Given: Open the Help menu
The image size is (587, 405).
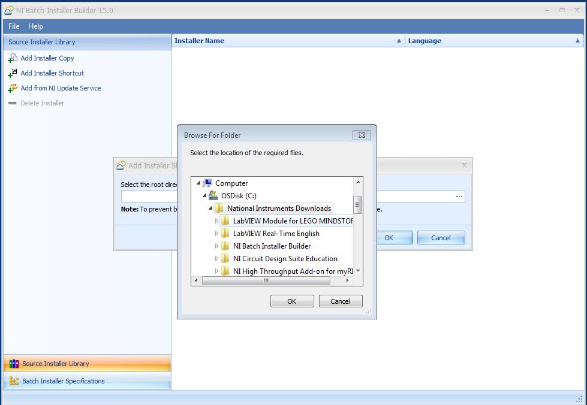Looking at the screenshot, I should tap(36, 26).
